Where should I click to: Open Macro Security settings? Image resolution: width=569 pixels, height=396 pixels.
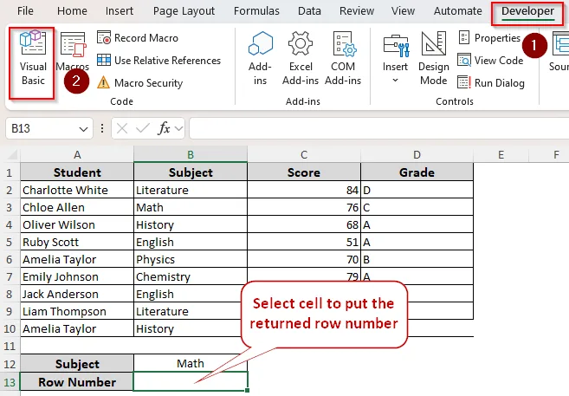coord(140,83)
